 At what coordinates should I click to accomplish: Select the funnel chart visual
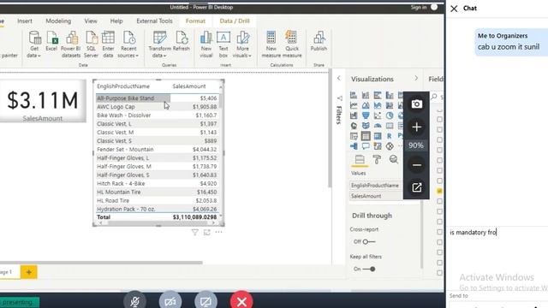pos(366,115)
